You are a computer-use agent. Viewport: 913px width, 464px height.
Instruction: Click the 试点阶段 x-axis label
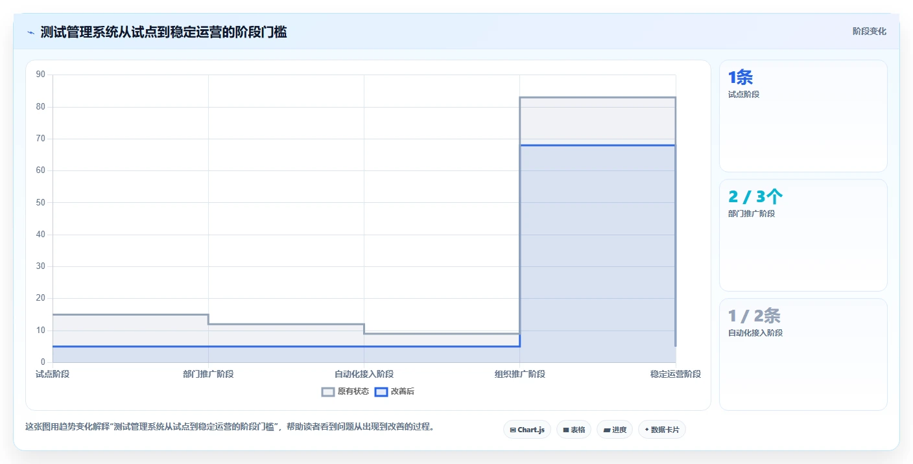(x=53, y=374)
